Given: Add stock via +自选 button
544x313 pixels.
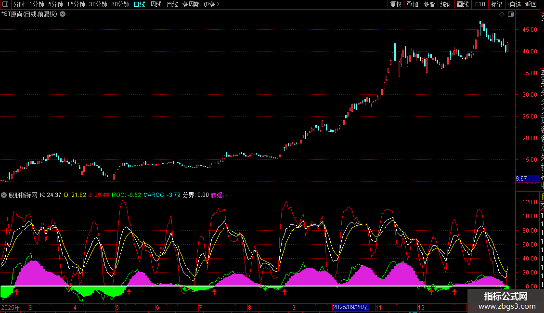Looking at the screenshot, I should coord(513,4).
